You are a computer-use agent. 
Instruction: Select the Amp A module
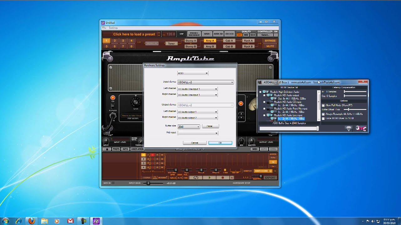pyautogui.click(x=210, y=41)
